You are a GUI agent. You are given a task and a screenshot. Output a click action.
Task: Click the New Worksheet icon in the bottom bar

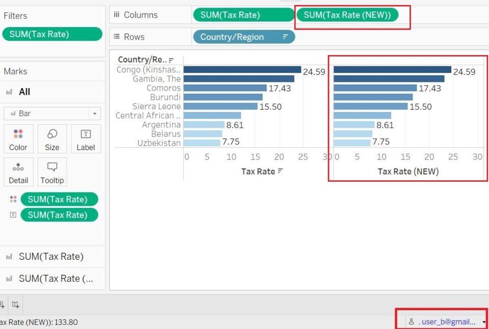tap(3, 304)
